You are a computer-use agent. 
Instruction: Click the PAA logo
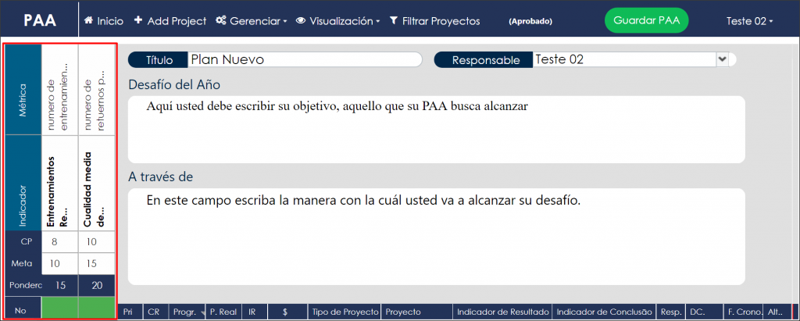pyautogui.click(x=40, y=21)
